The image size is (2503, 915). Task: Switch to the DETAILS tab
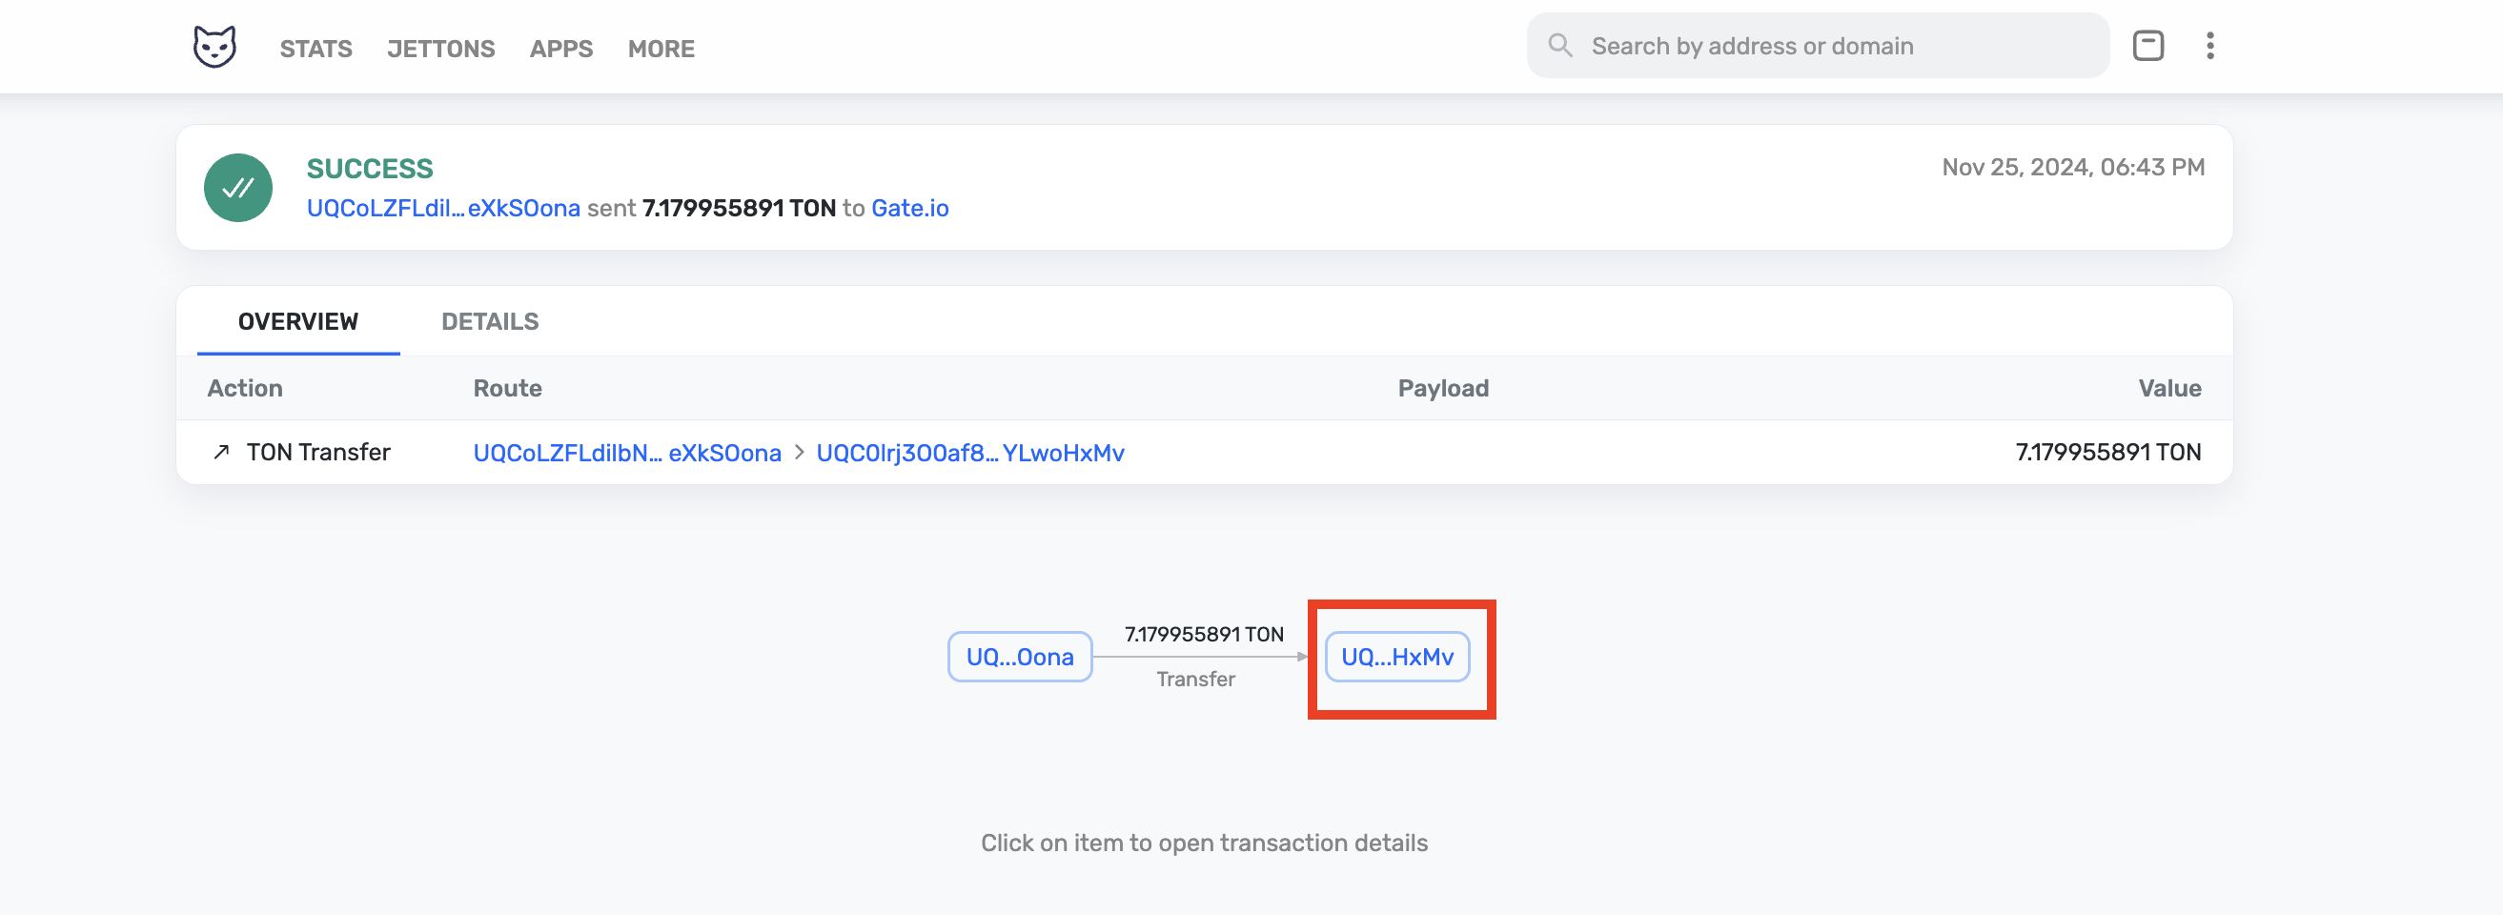coord(490,321)
